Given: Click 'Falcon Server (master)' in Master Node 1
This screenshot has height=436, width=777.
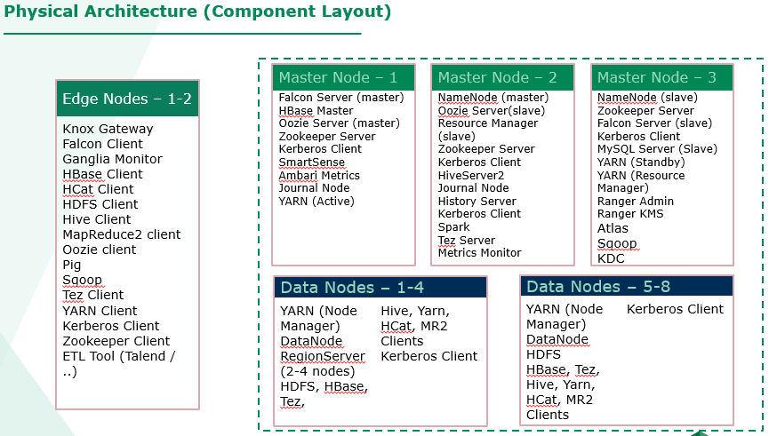Looking at the screenshot, I should pos(341,98).
